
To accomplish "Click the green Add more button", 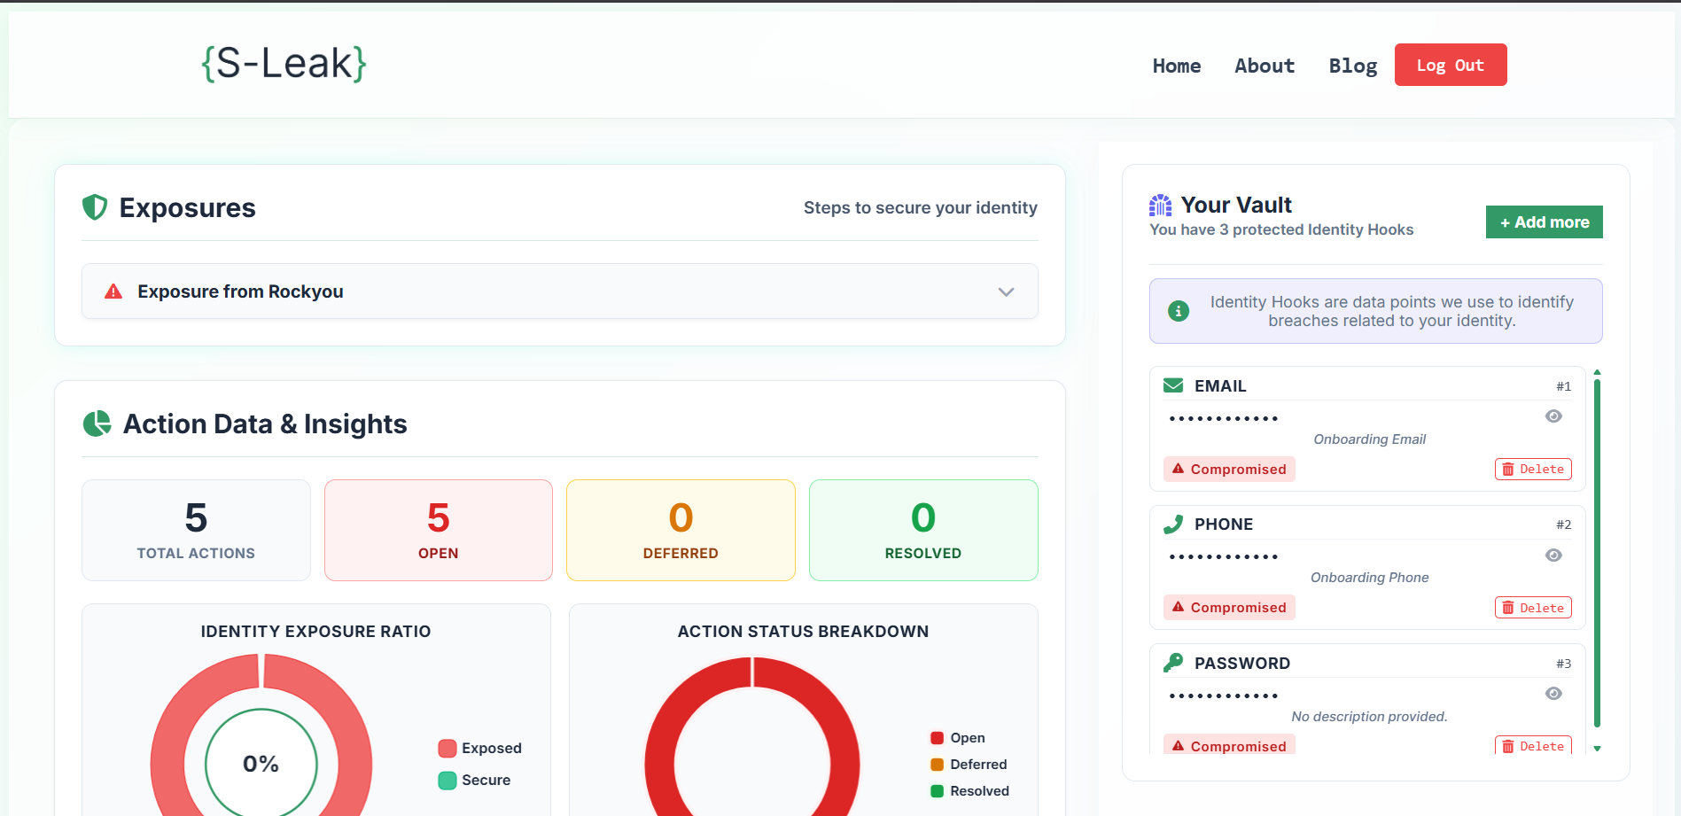I will 1545,222.
